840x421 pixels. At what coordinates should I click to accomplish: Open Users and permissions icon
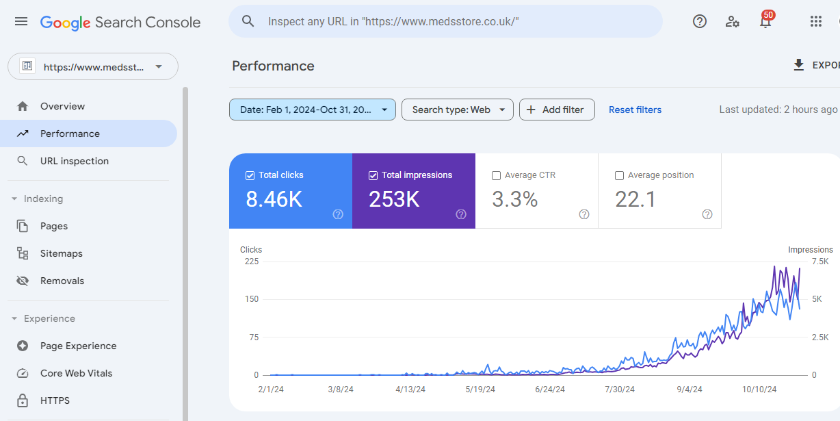pos(733,21)
